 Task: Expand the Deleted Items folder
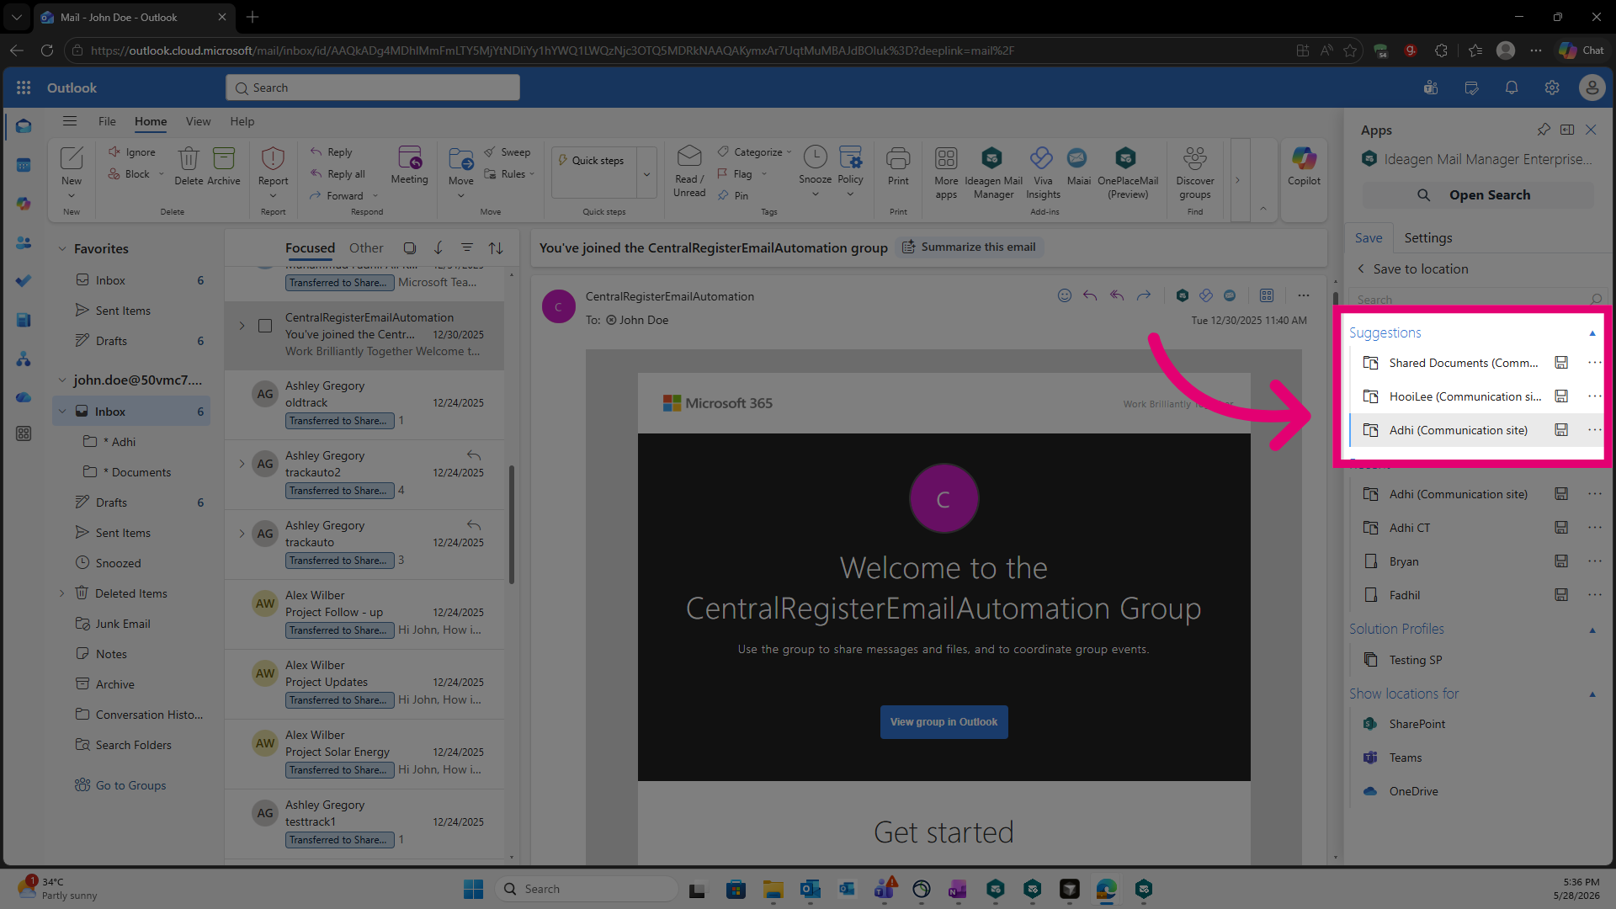61,593
